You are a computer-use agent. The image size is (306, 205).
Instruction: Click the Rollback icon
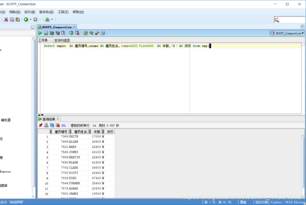point(77,33)
